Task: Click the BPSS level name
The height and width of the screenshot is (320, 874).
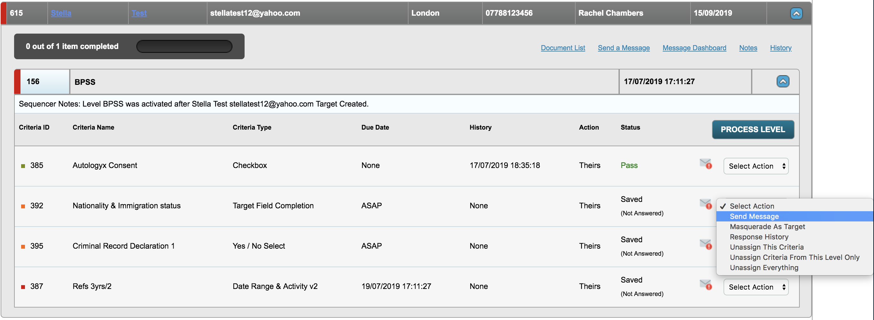Action: pyautogui.click(x=85, y=82)
